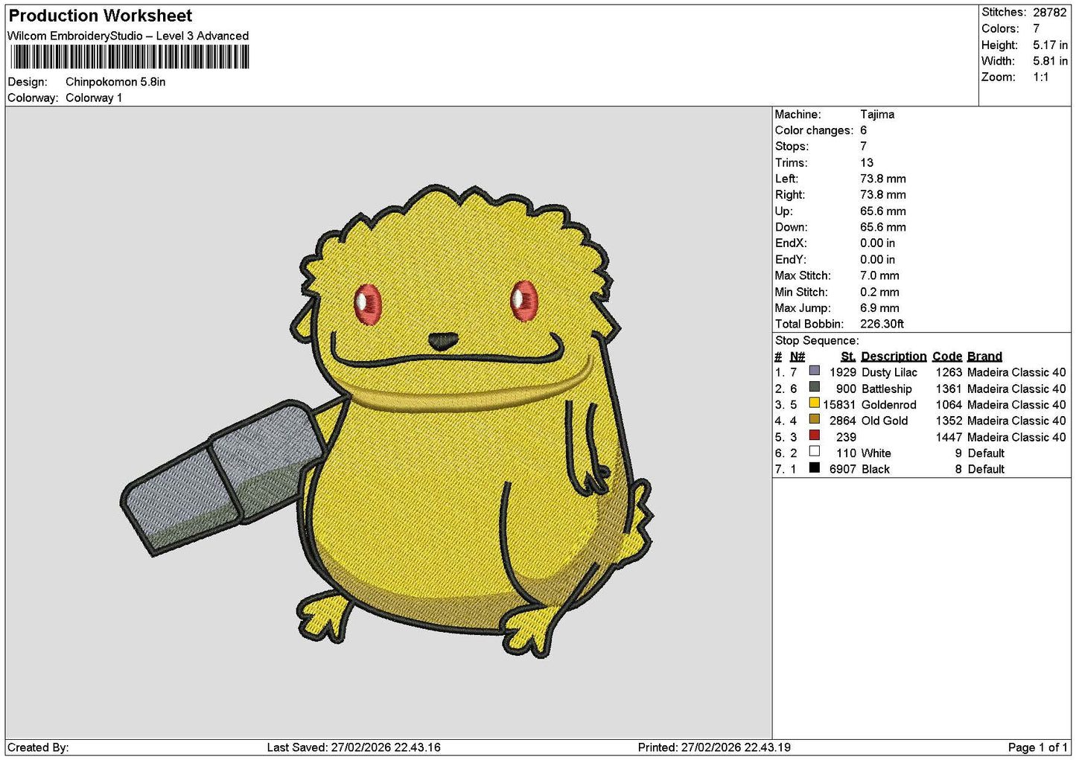Click the 'Description' column header

click(x=894, y=357)
